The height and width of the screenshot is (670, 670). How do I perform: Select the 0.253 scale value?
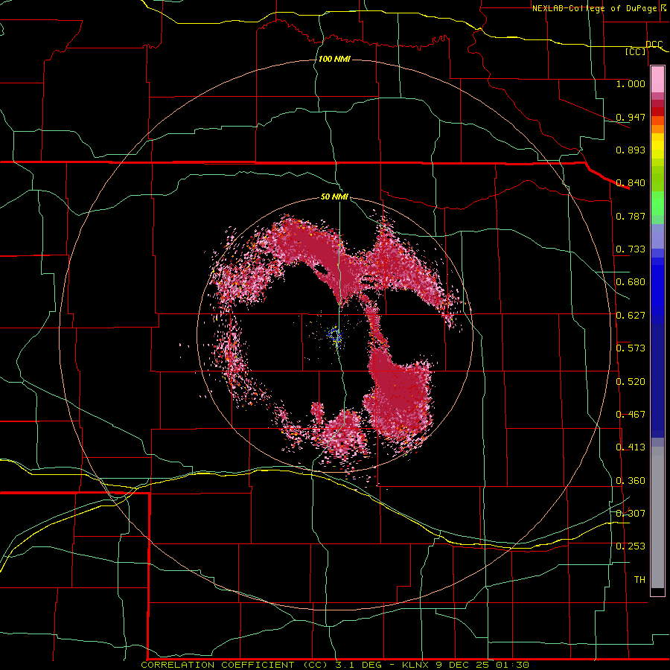631,546
